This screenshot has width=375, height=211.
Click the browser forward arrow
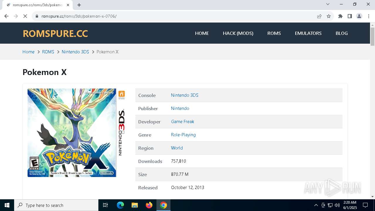(x=16, y=16)
